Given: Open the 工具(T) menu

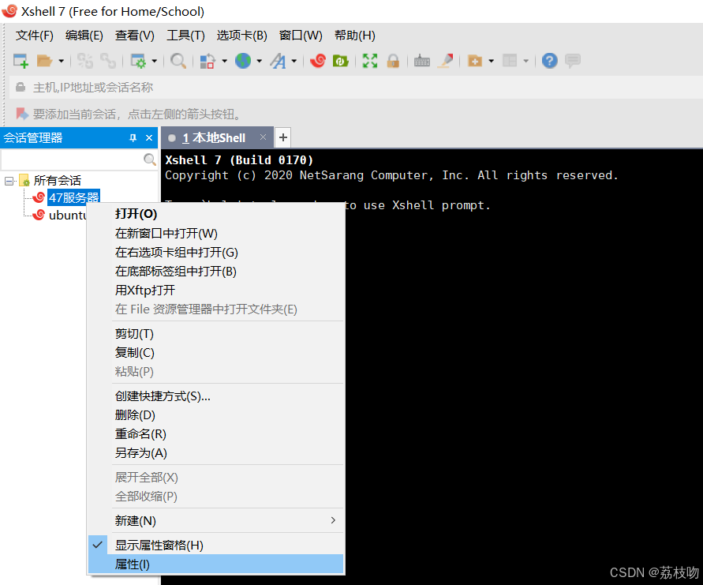Looking at the screenshot, I should pyautogui.click(x=185, y=35).
